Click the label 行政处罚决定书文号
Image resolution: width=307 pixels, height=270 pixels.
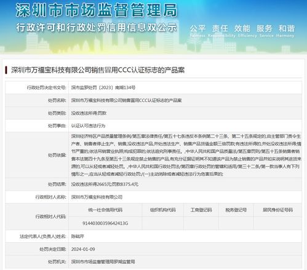[x=47, y=88]
